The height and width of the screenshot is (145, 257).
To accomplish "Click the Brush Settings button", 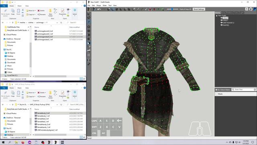I will (x=199, y=9).
